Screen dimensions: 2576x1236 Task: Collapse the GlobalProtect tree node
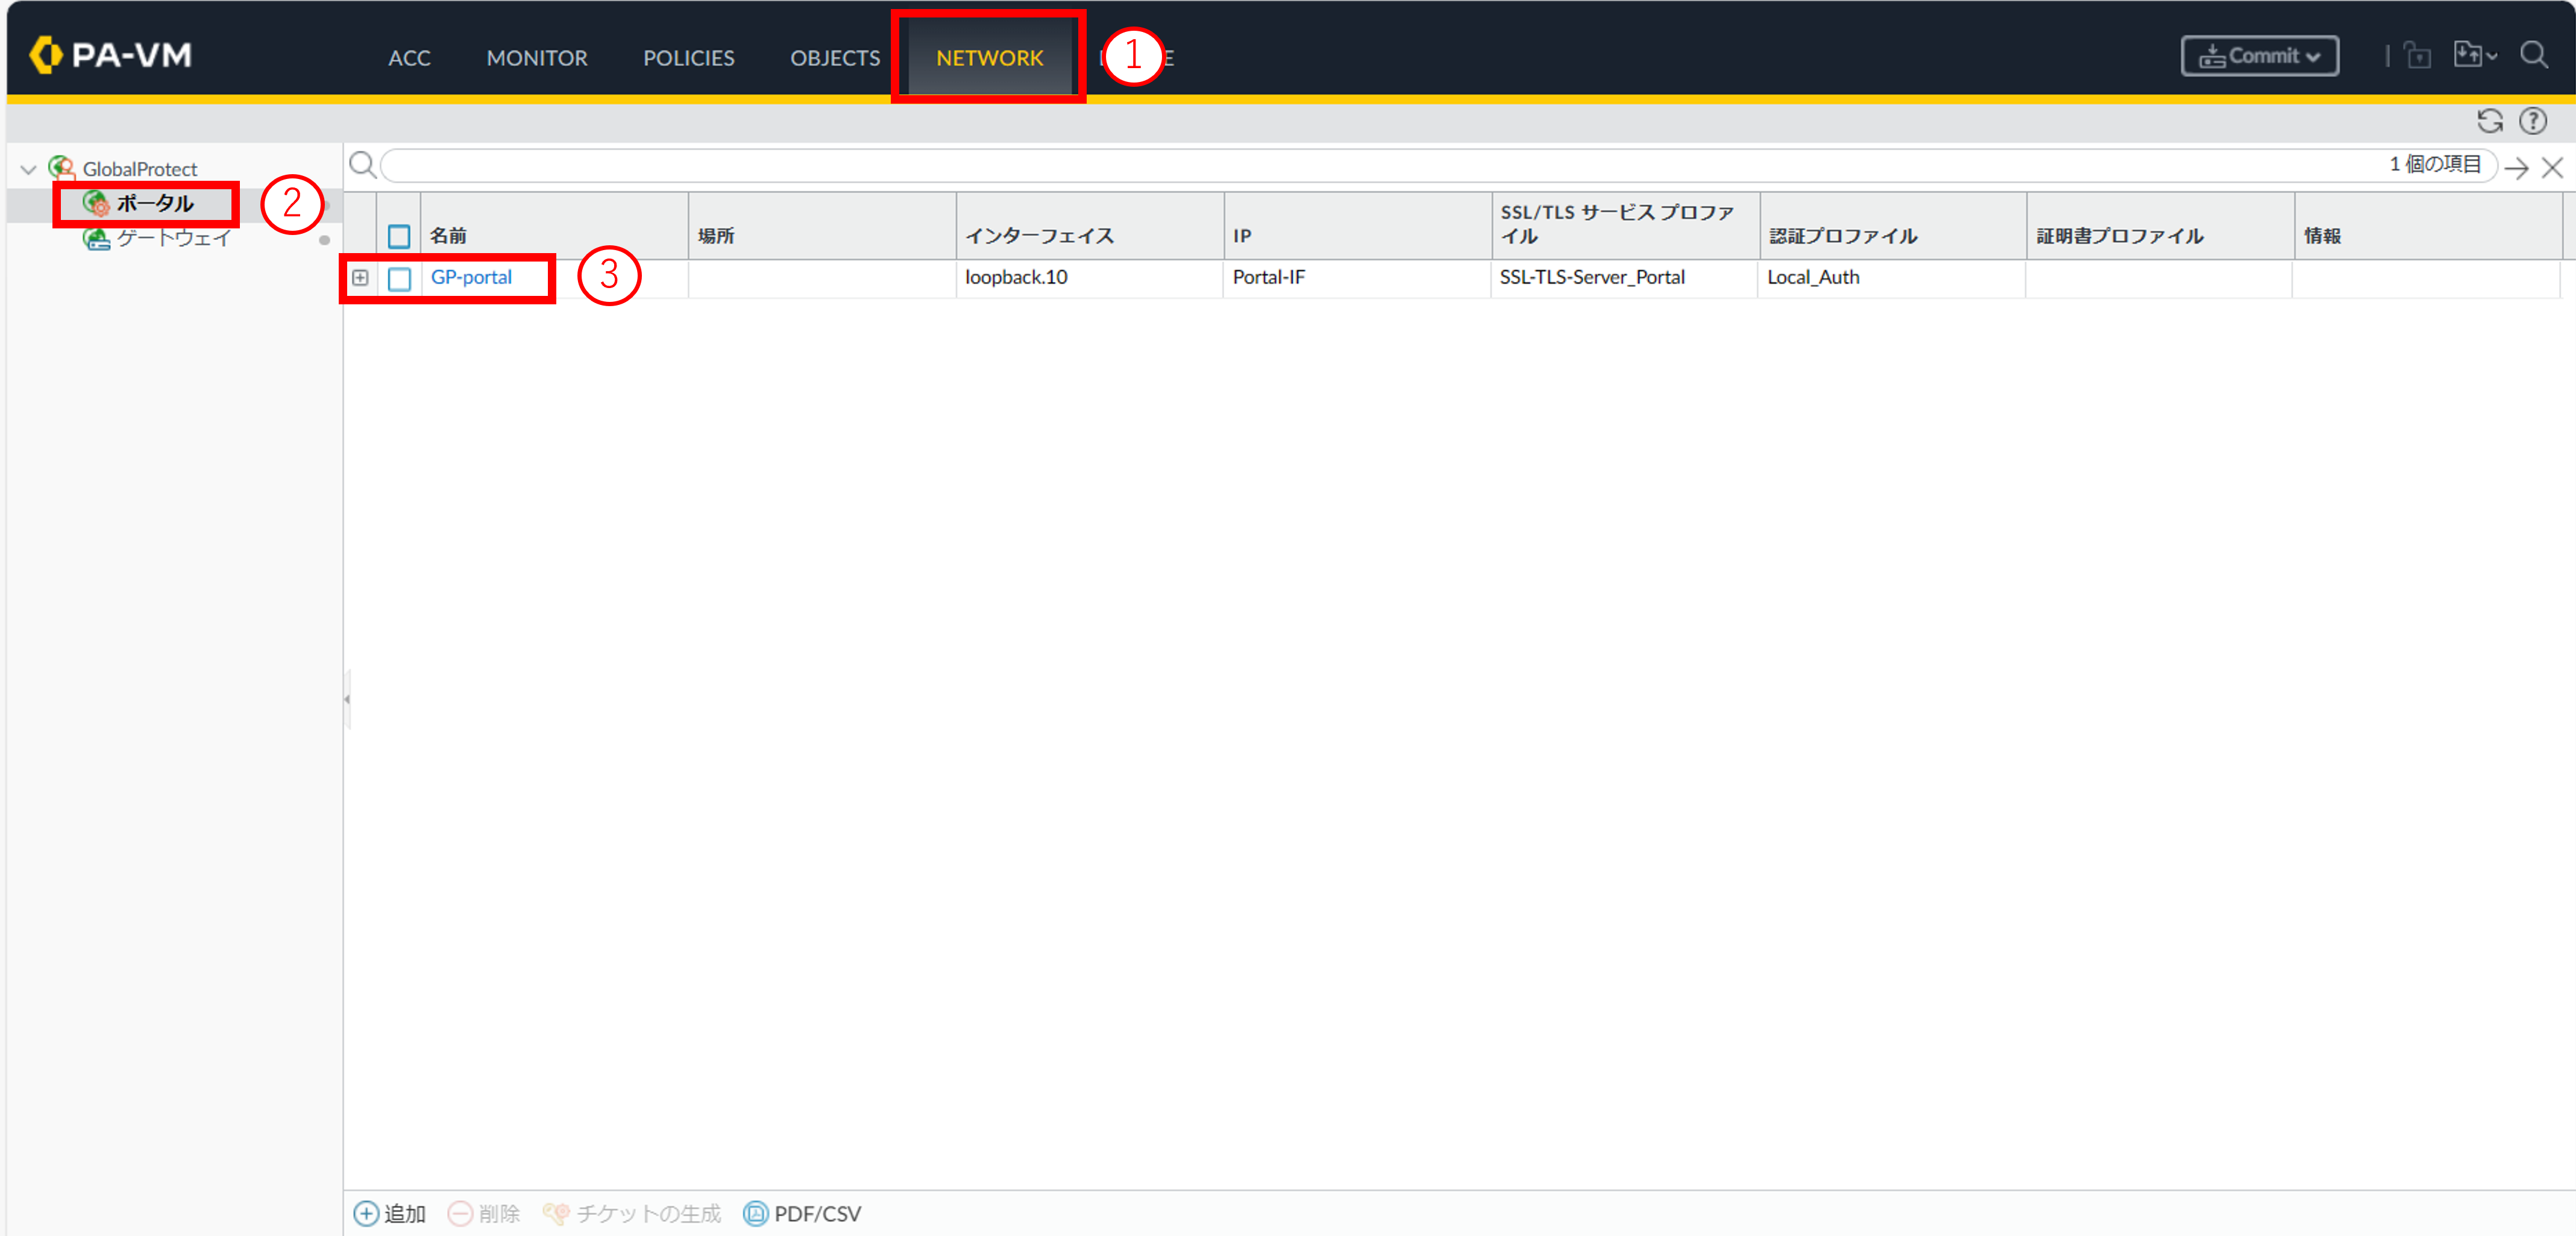coord(29,169)
